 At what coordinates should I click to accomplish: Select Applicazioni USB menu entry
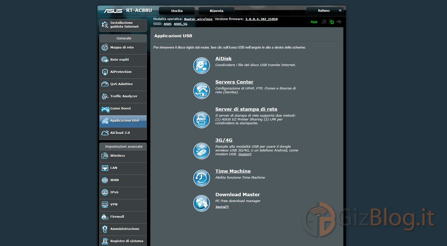[x=123, y=121]
